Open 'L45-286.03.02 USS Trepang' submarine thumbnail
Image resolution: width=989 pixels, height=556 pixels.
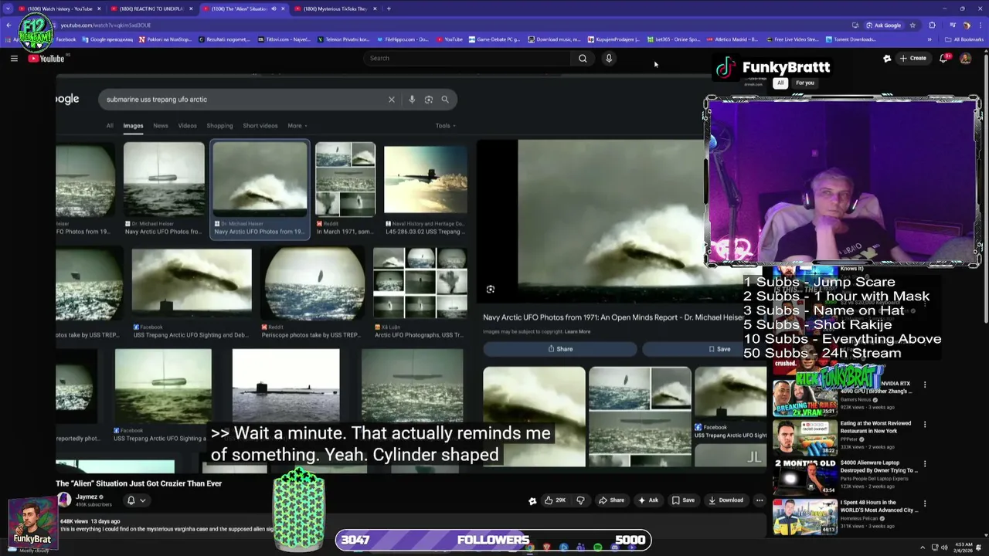coord(426,179)
